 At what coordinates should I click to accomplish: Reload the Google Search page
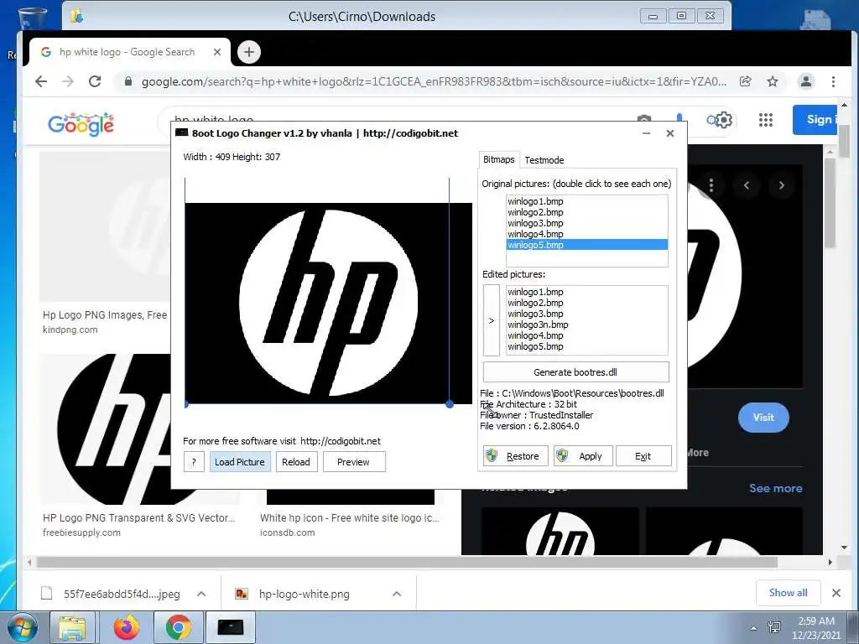(x=95, y=81)
